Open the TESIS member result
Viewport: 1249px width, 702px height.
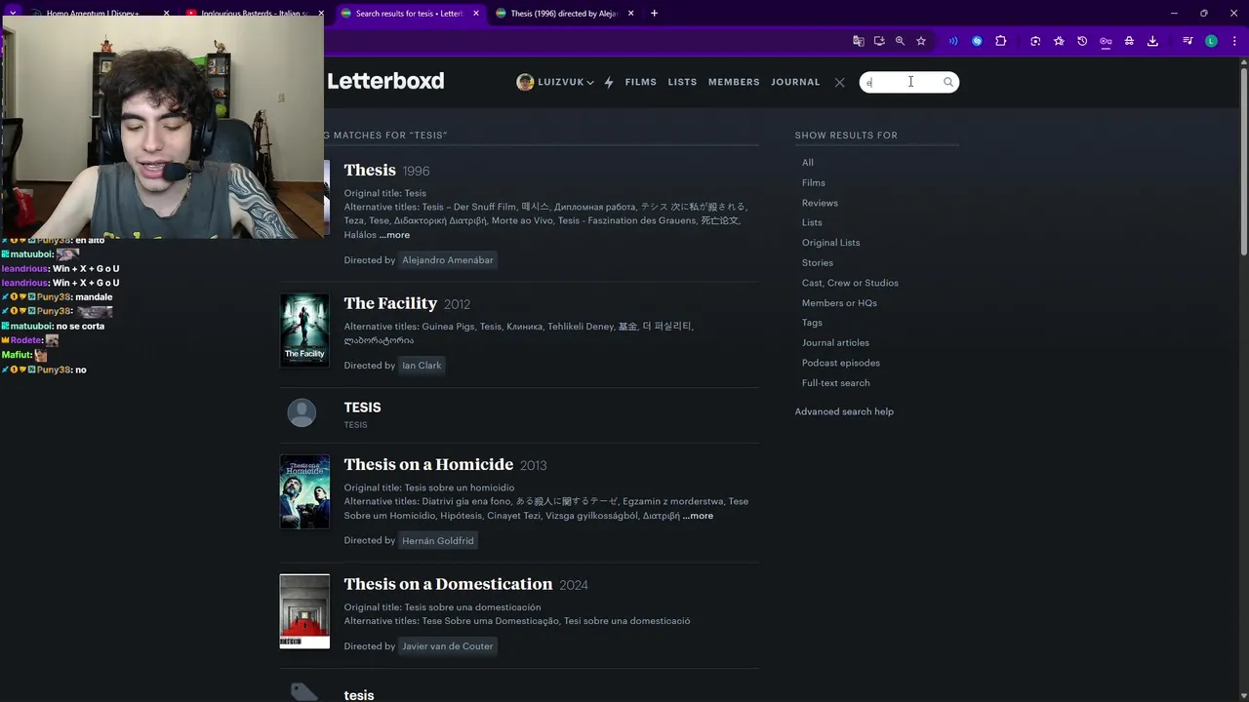point(362,408)
